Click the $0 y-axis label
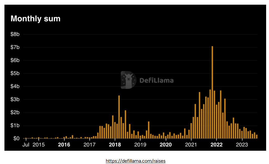The image size is (269, 164). [16, 138]
